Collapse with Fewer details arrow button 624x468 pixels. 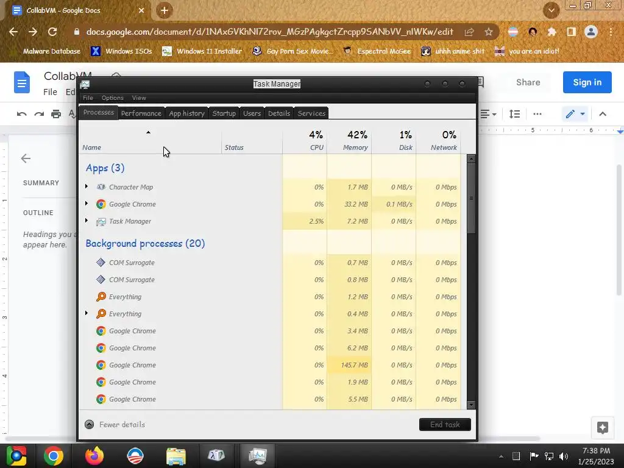click(x=90, y=425)
